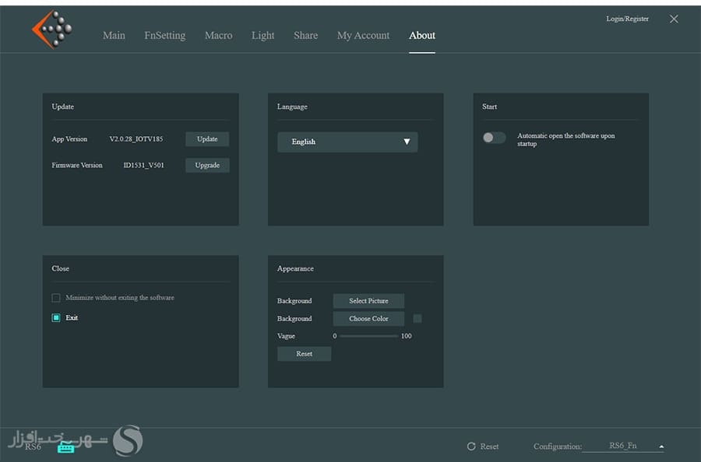Select the Exit checkbox option

[x=56, y=317]
